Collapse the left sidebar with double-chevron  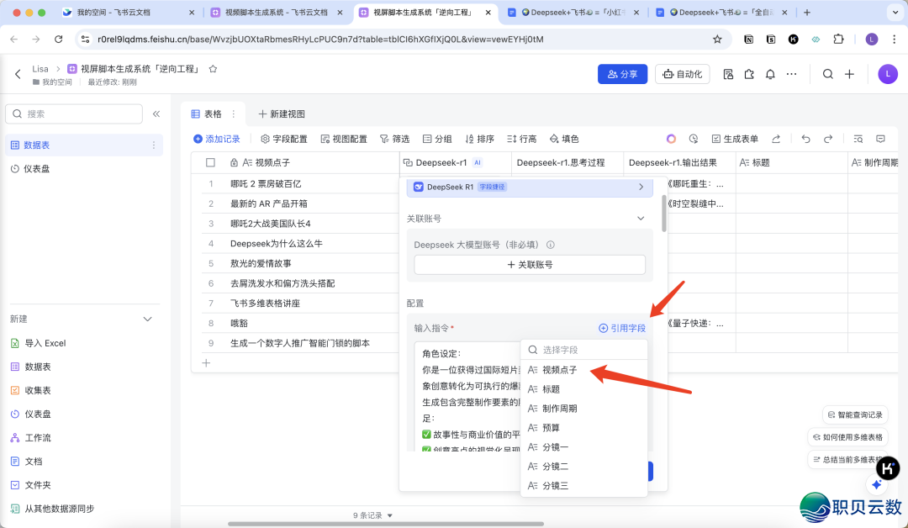point(156,114)
